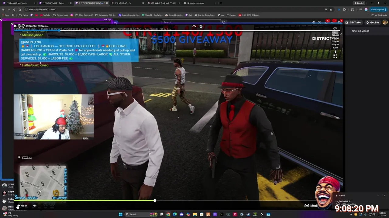Viewport: 389px width, 218px height.
Task: Open the weather widget showing Partly cloudy
Action: point(11,214)
